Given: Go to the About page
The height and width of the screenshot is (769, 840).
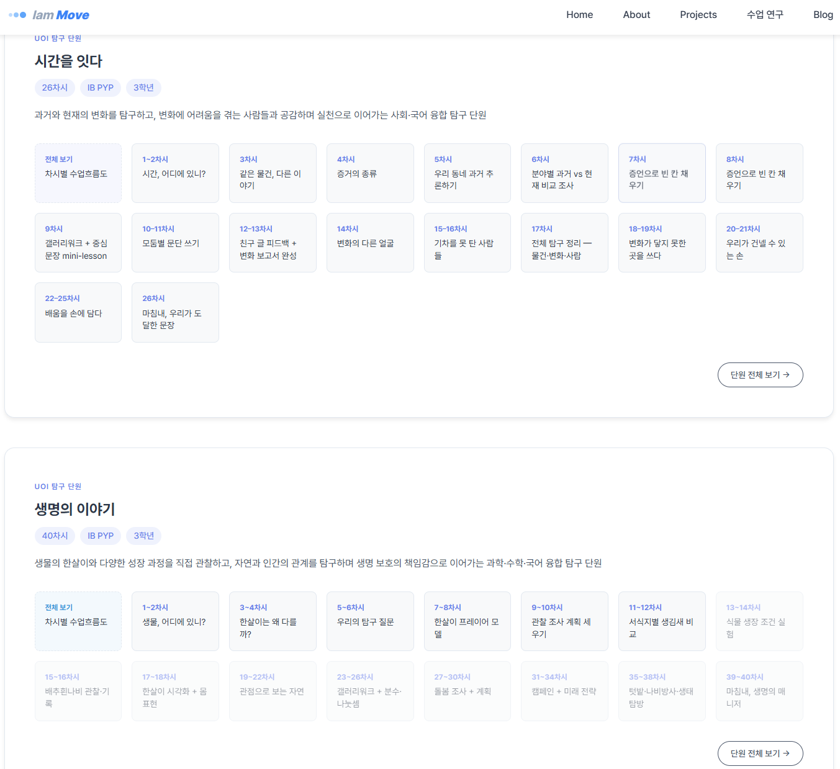Looking at the screenshot, I should click(636, 15).
